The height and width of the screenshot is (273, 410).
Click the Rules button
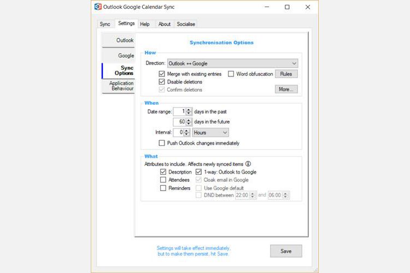click(286, 74)
